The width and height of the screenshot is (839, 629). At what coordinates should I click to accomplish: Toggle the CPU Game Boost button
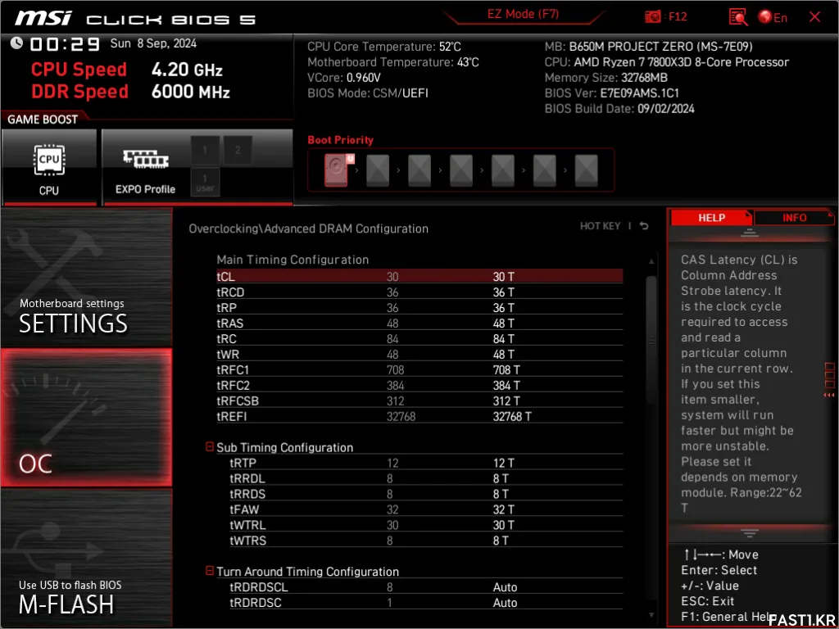[49, 167]
